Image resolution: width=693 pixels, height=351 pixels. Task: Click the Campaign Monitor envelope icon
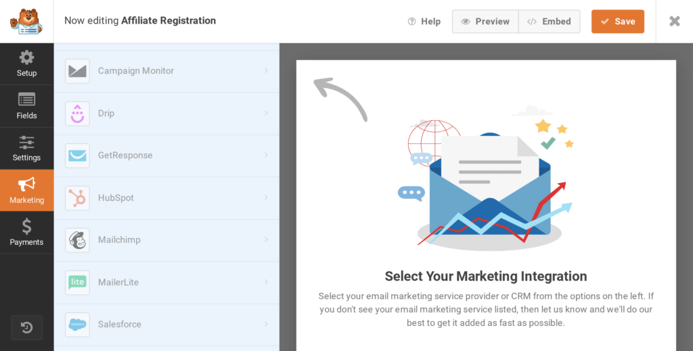[77, 71]
